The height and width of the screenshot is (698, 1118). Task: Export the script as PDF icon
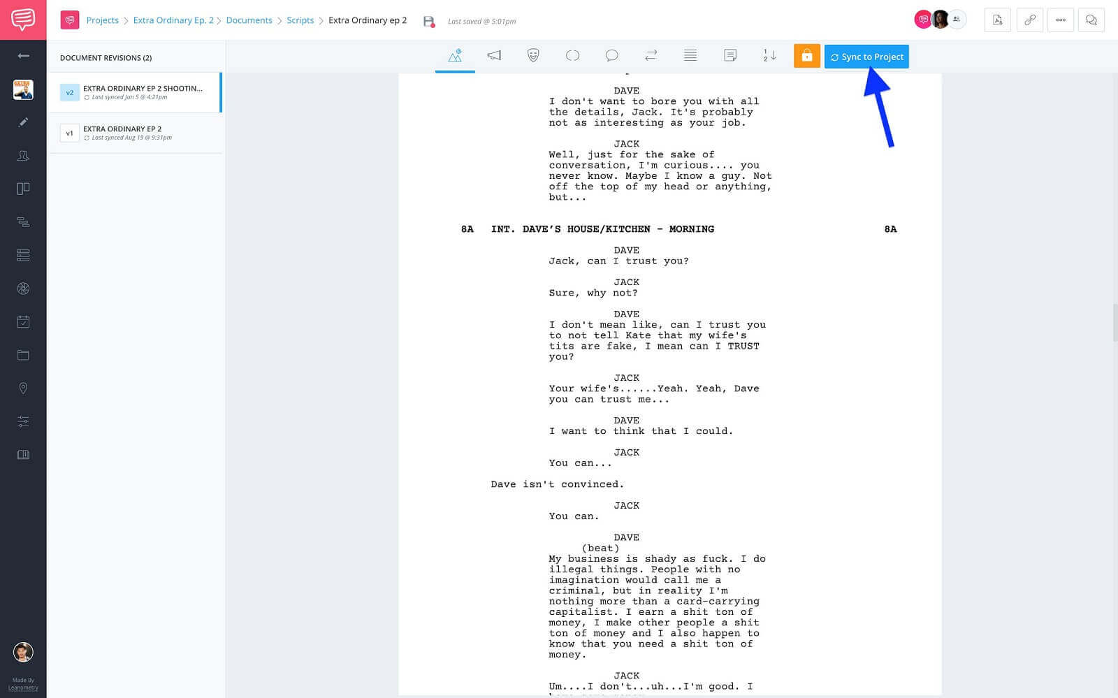pos(997,20)
